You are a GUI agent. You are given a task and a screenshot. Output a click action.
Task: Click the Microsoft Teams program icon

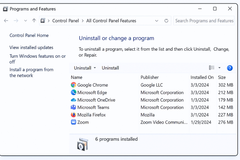74,107
